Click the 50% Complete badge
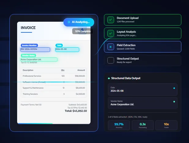Viewport: 189px width, 143px height. [83, 31]
